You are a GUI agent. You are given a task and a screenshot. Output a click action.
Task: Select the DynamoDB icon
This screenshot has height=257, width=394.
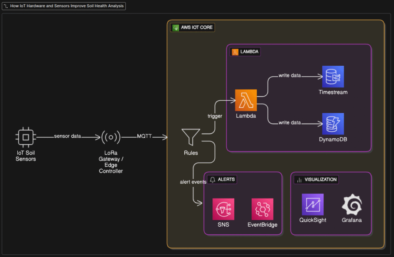click(x=332, y=124)
